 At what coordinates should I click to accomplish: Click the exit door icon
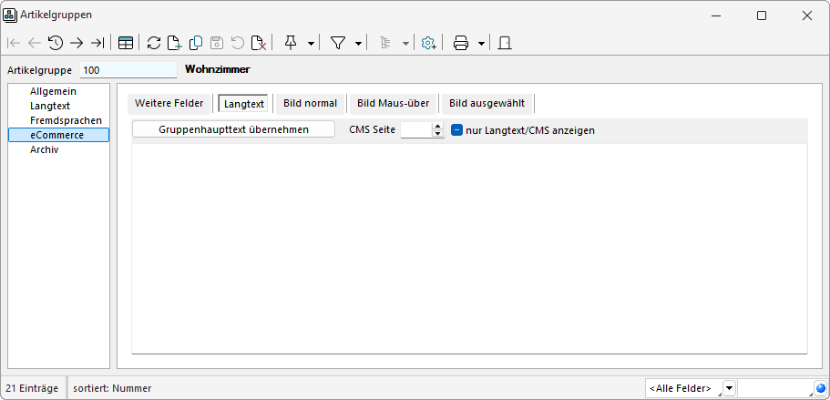505,43
